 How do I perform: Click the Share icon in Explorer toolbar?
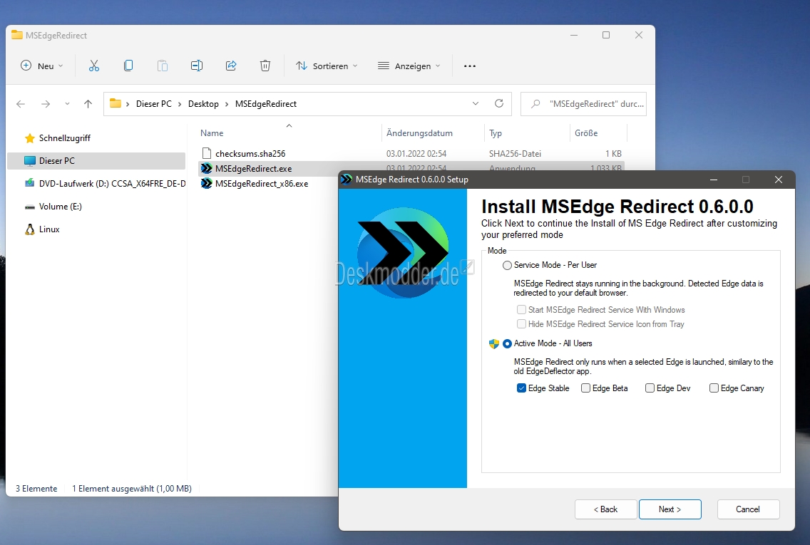click(x=231, y=66)
